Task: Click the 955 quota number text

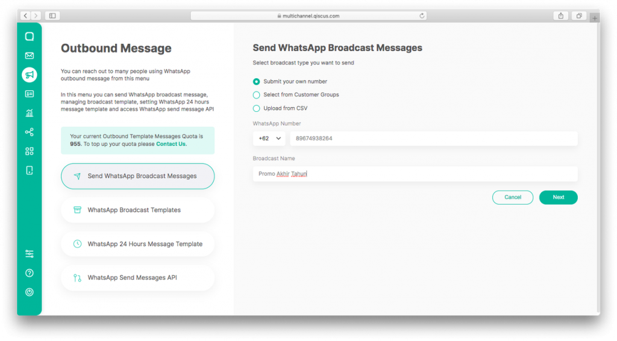Action: pyautogui.click(x=75, y=144)
